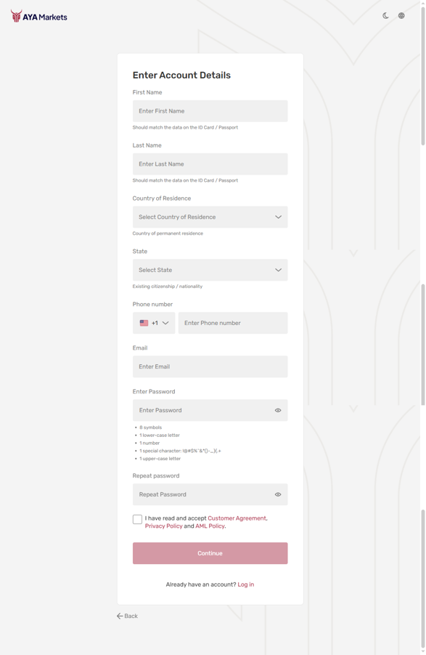Click the Back arrow icon
Viewport: 426px width, 655px height.
pyautogui.click(x=120, y=616)
